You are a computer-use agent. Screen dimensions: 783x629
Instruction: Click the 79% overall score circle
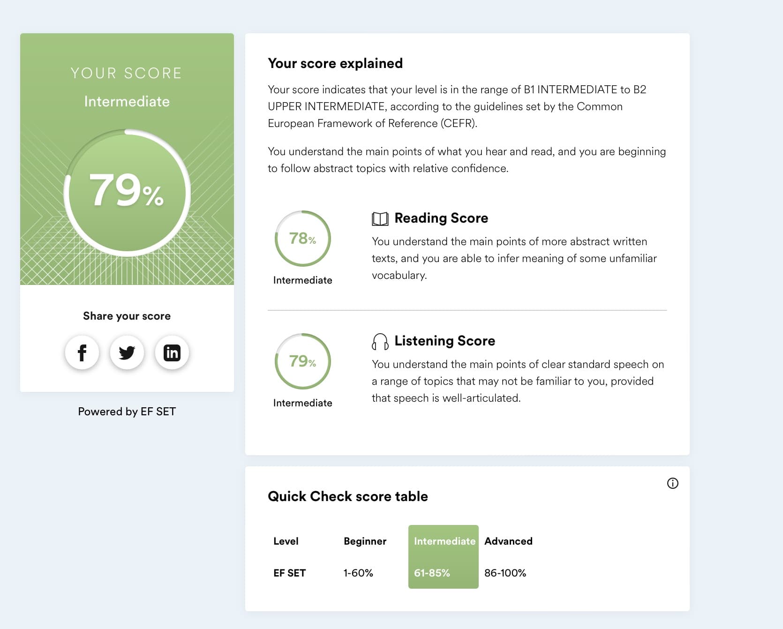pyautogui.click(x=127, y=192)
